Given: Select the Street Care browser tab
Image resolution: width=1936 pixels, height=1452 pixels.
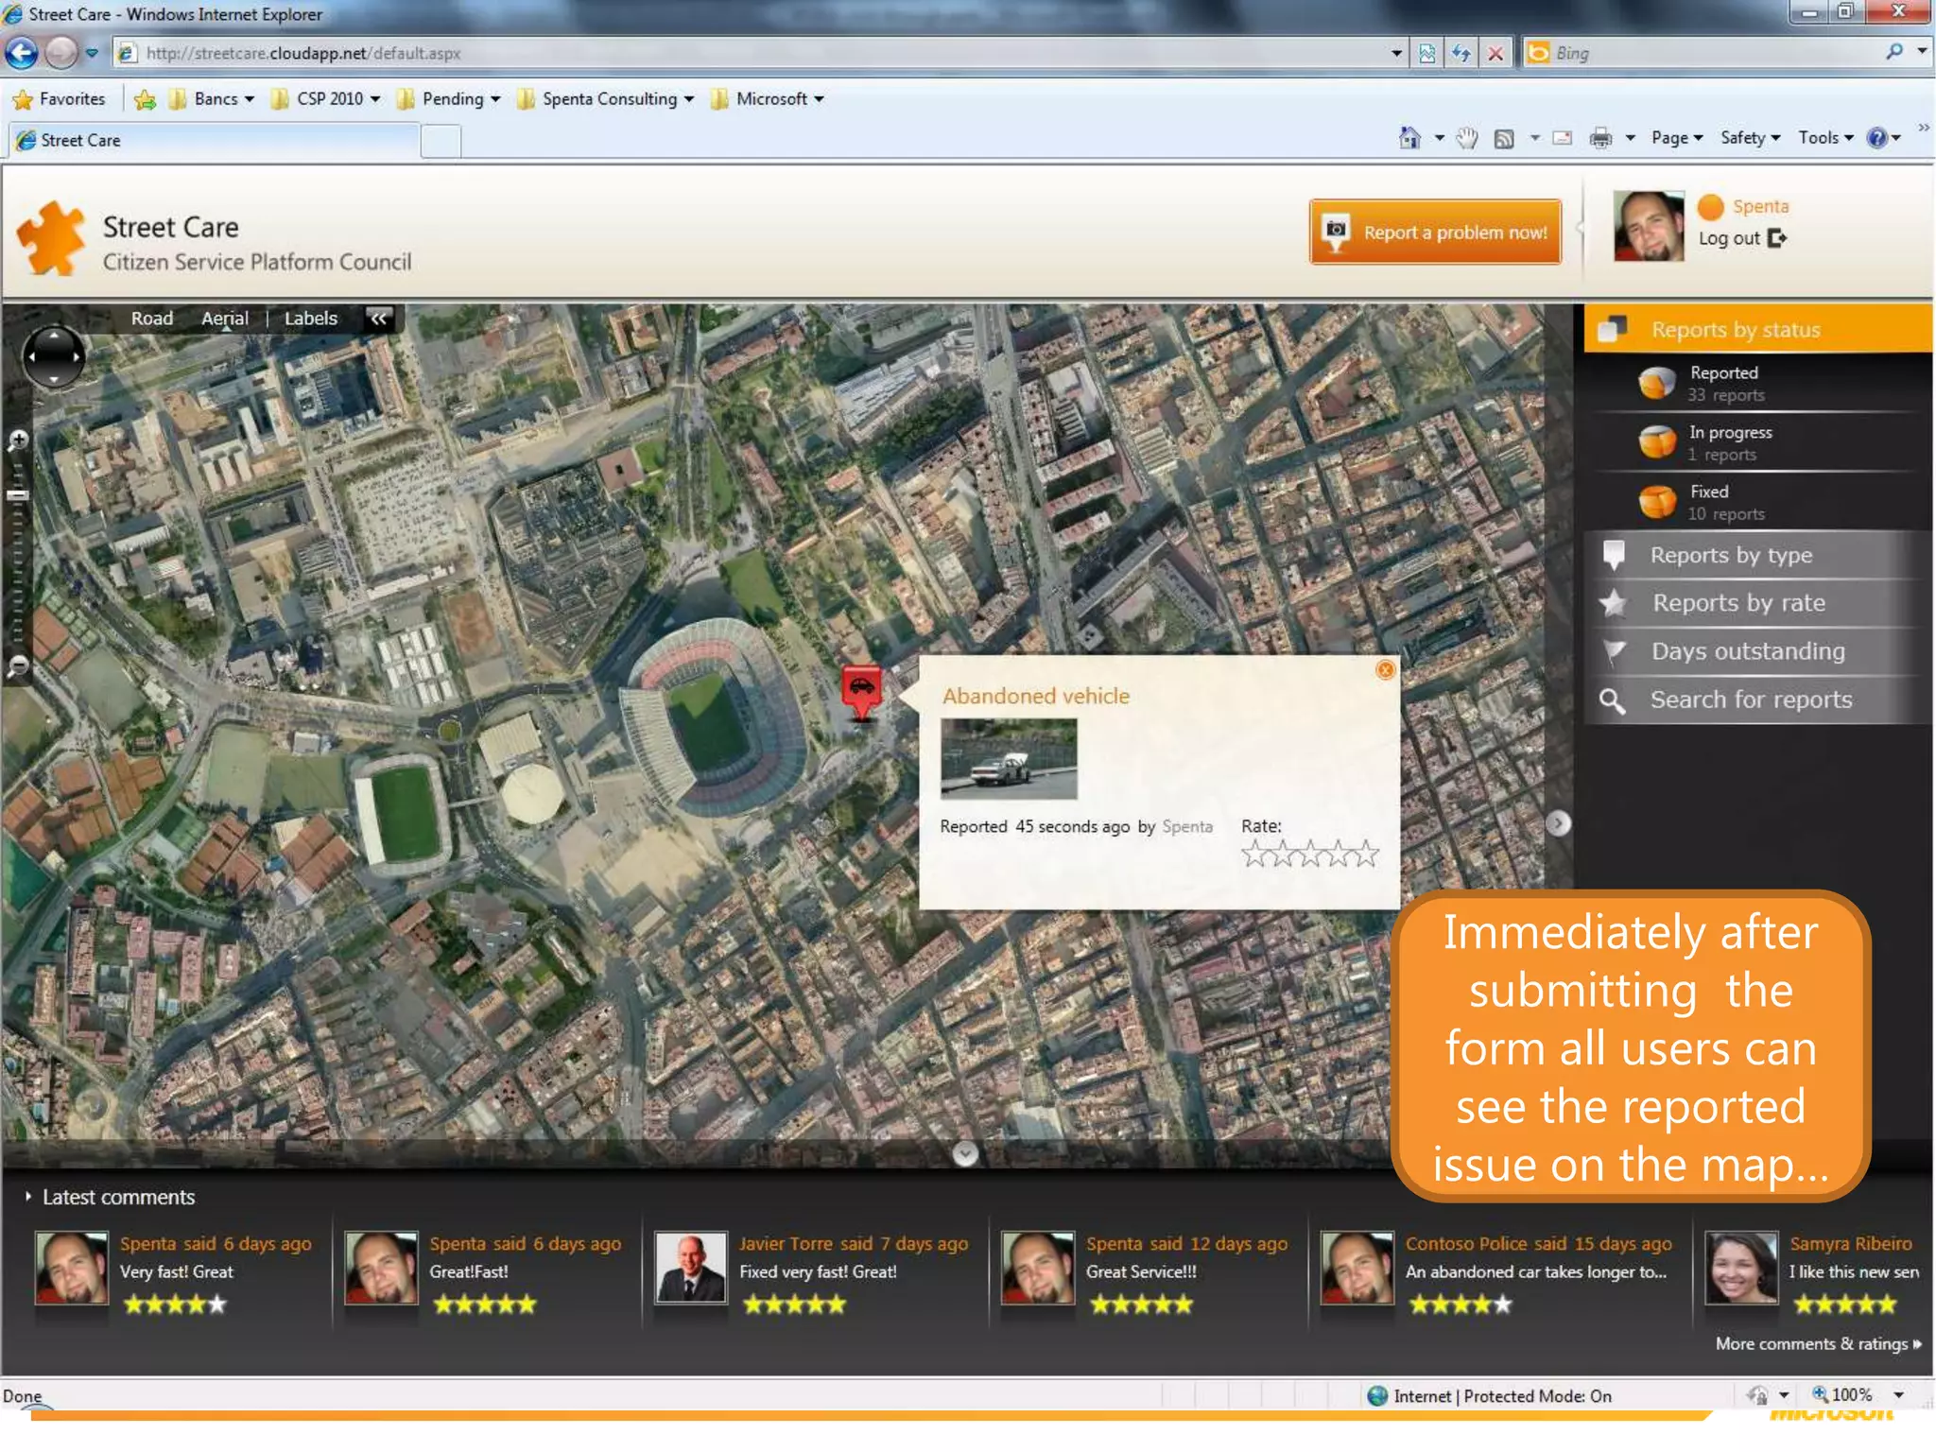Looking at the screenshot, I should (x=213, y=141).
